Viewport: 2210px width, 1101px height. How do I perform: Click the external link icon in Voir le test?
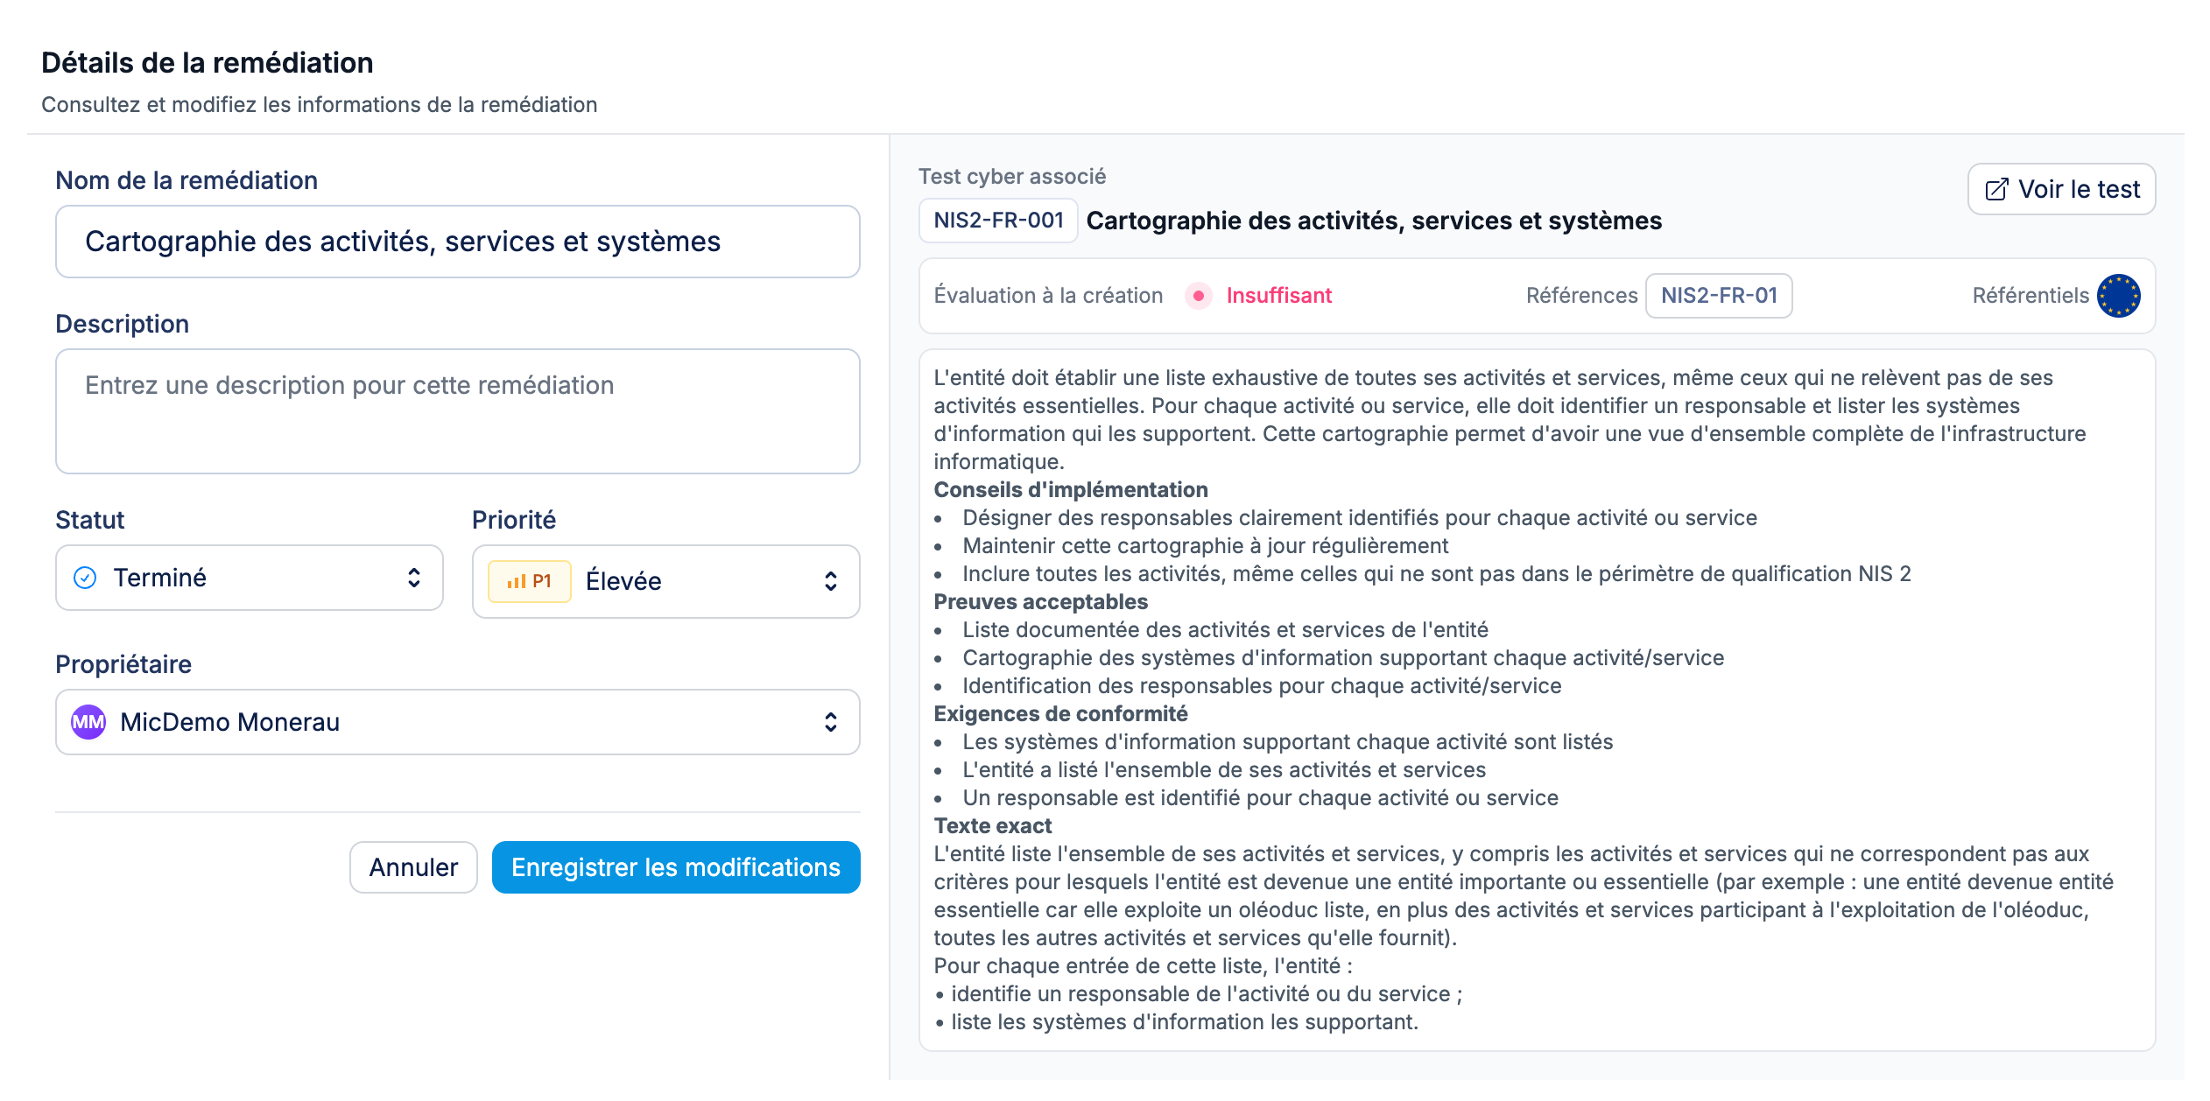coord(1996,190)
